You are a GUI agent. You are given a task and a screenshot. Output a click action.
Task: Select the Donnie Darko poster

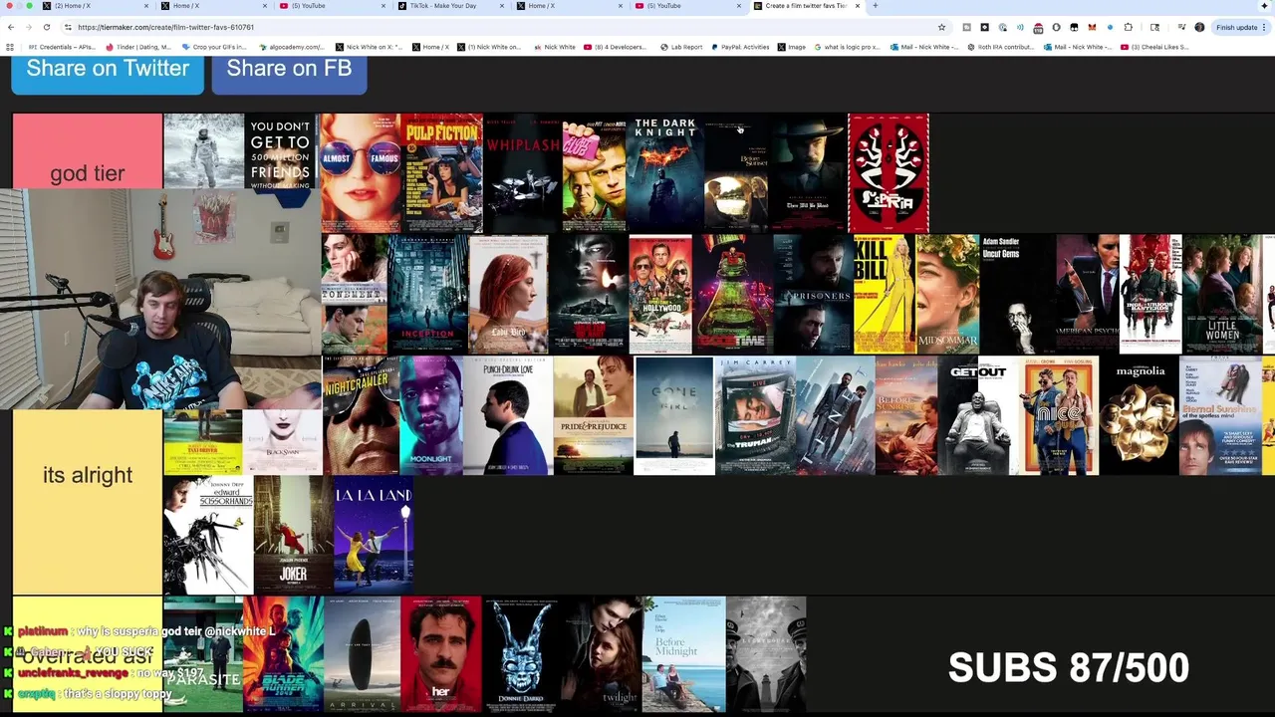tap(522, 654)
